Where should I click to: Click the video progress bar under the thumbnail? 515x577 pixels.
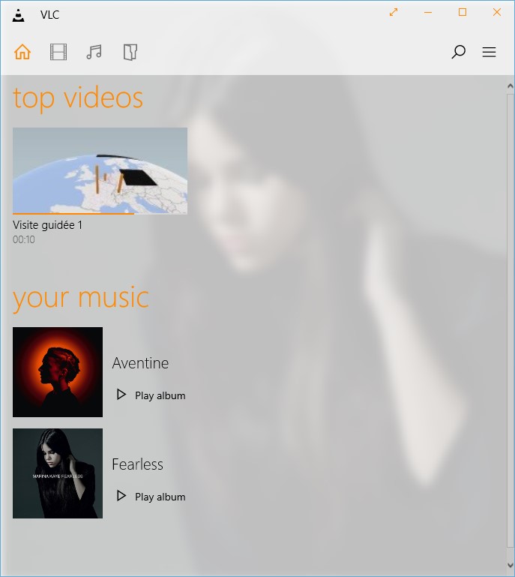100,213
